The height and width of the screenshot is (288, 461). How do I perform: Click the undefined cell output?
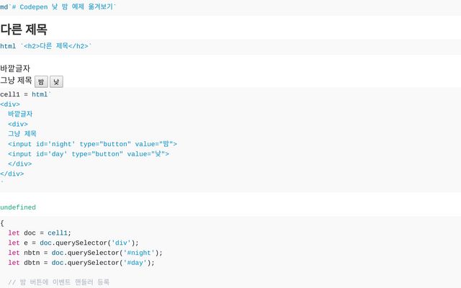click(x=18, y=207)
